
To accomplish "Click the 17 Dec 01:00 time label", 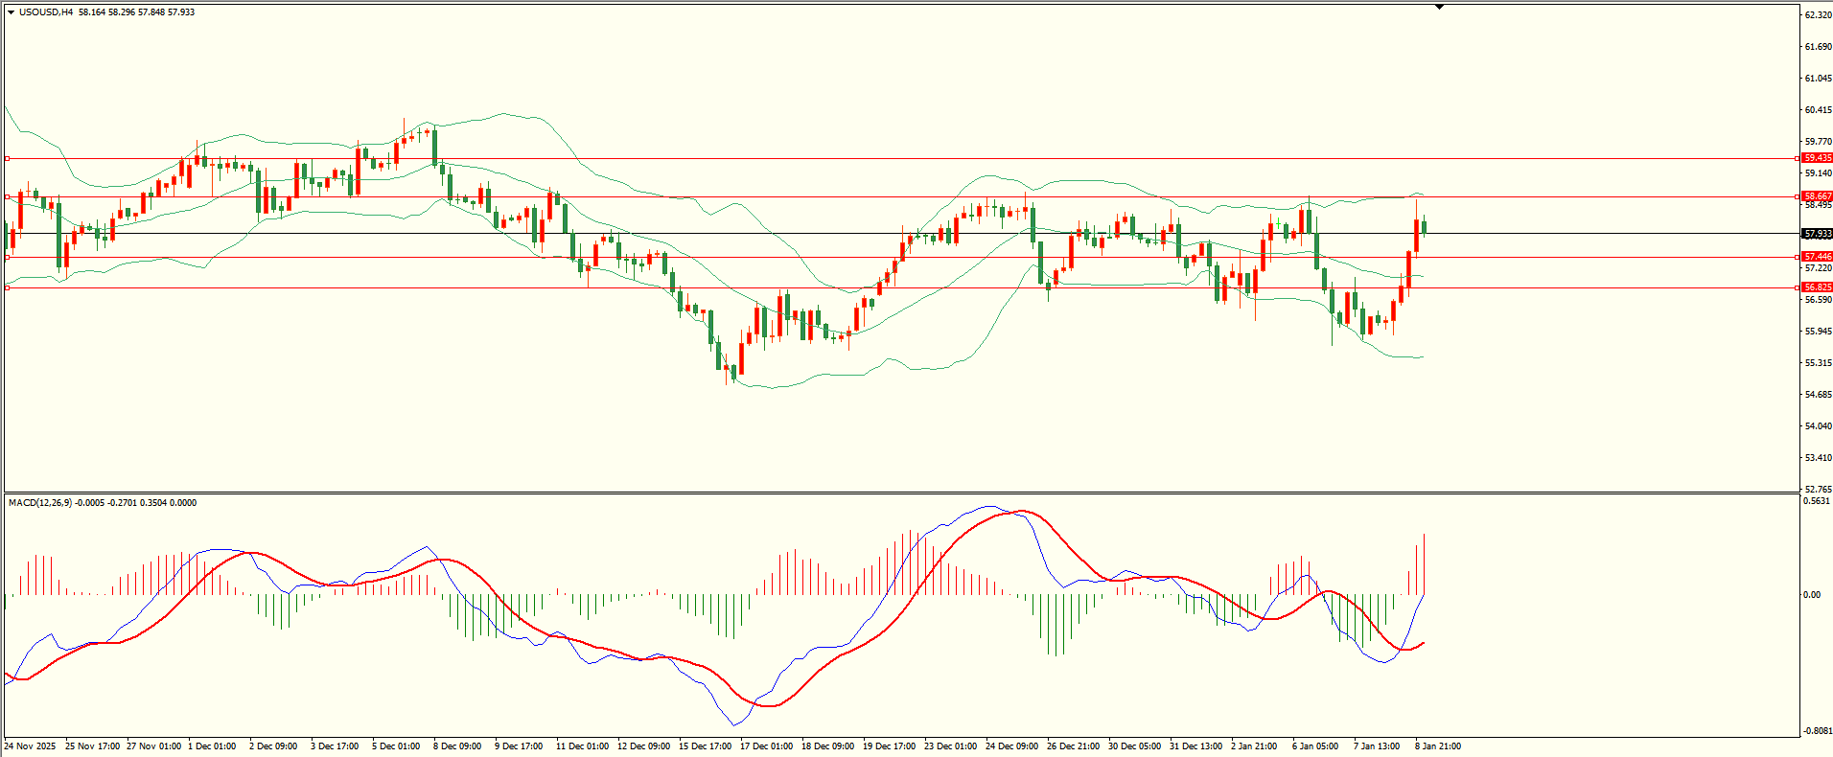I will tap(766, 746).
